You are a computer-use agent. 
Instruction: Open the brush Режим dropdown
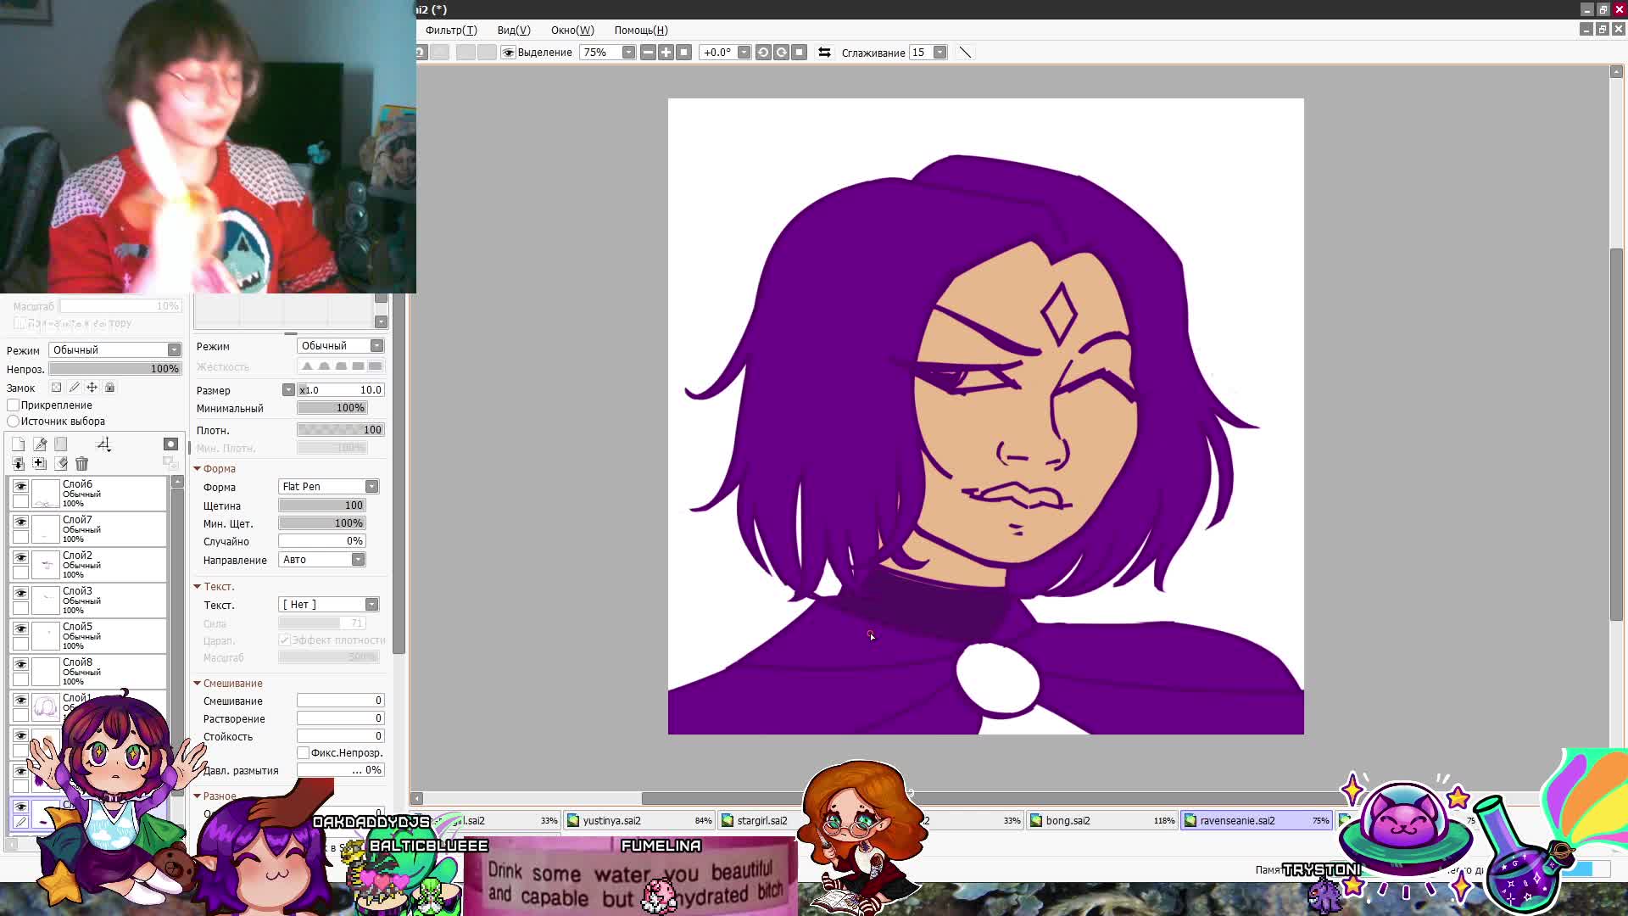(x=340, y=346)
